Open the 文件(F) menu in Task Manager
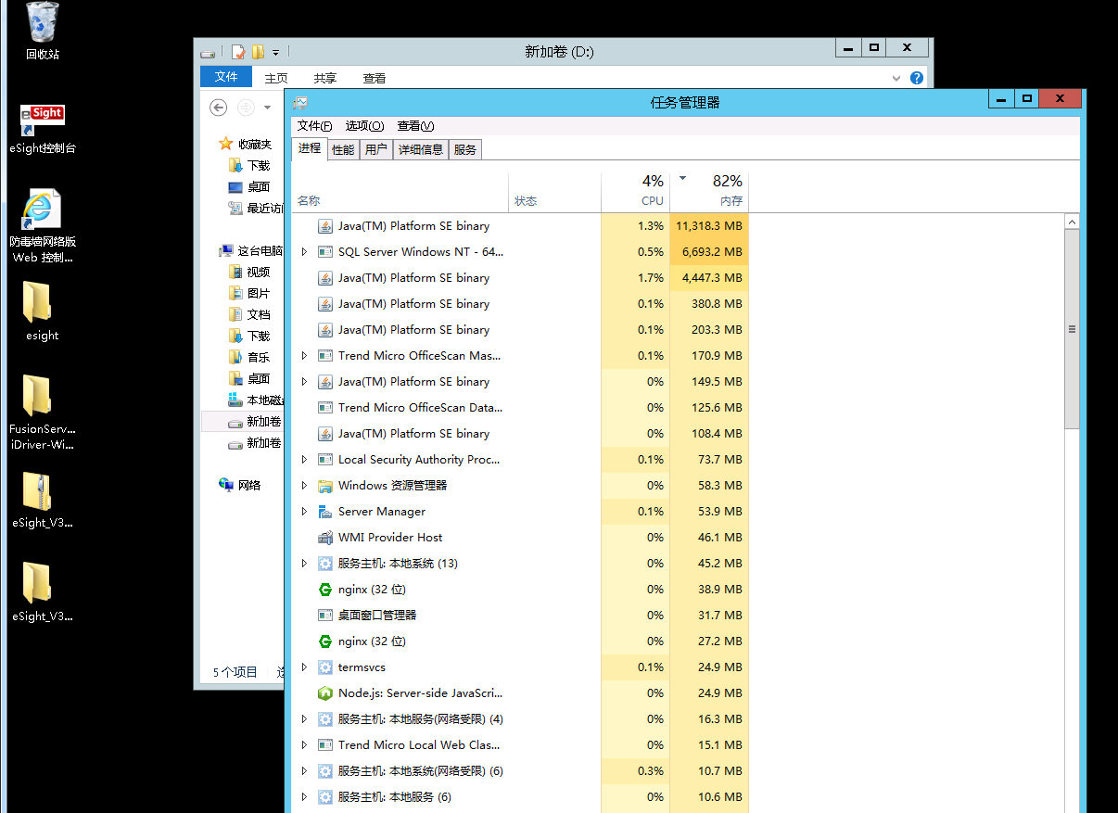 point(314,126)
